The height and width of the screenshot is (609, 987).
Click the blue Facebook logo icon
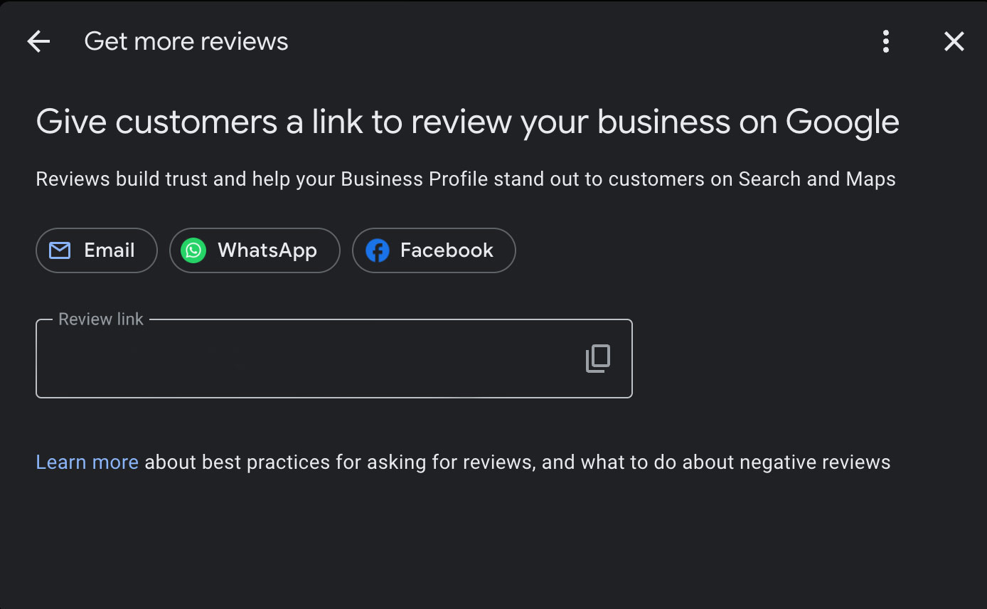point(377,250)
